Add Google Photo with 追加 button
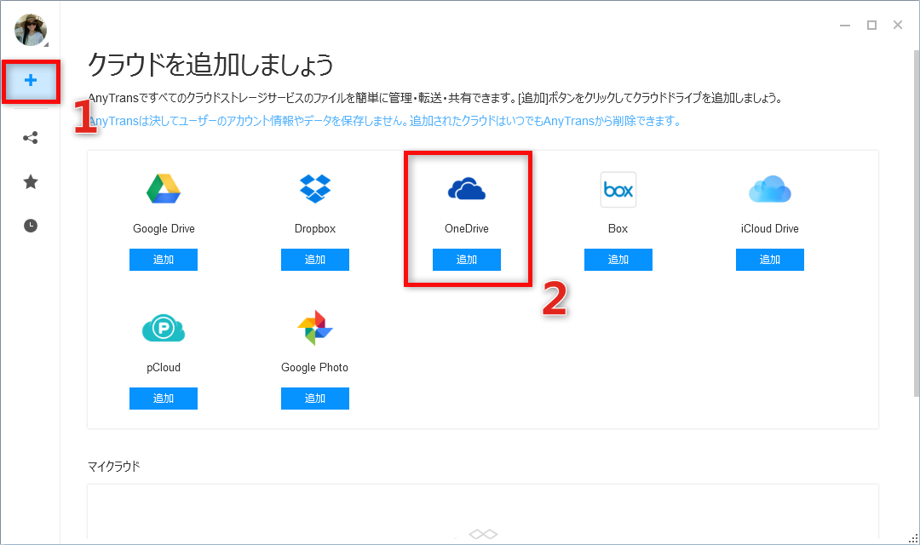Viewport: 920px width, 545px height. point(315,399)
